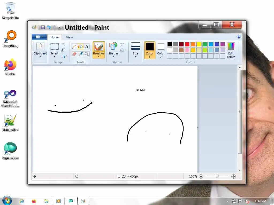Click the vertical scrollbar up arrow
The width and height of the screenshot is (274, 205).
(x=239, y=67)
